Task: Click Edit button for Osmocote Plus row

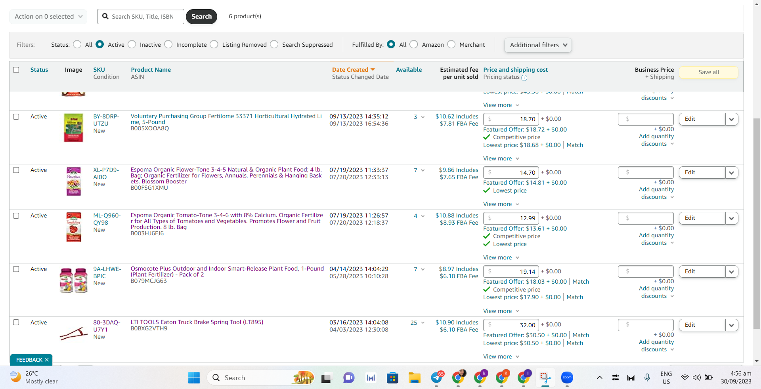Action: click(x=702, y=271)
